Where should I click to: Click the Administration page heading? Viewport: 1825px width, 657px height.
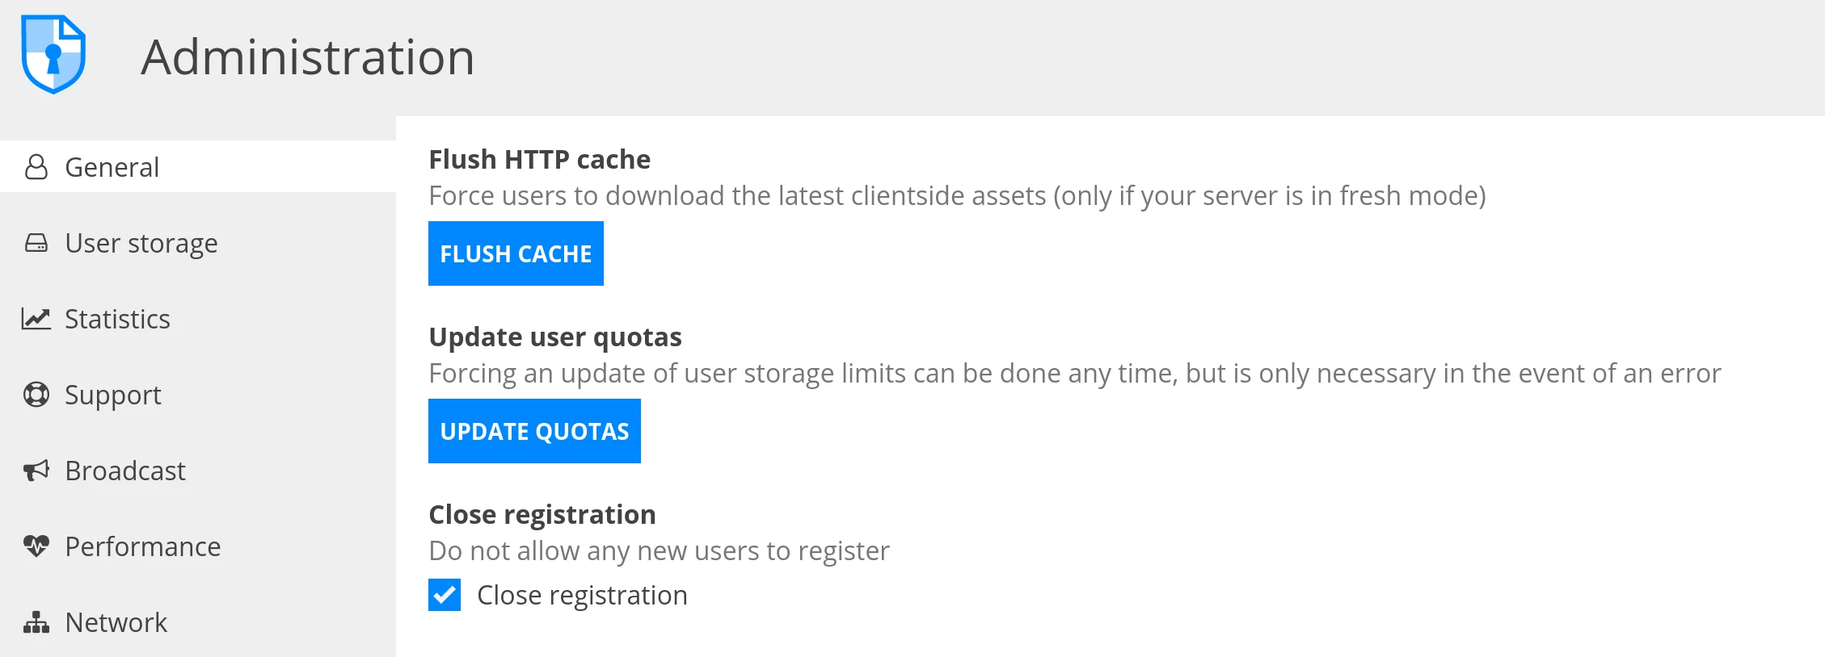tap(309, 55)
